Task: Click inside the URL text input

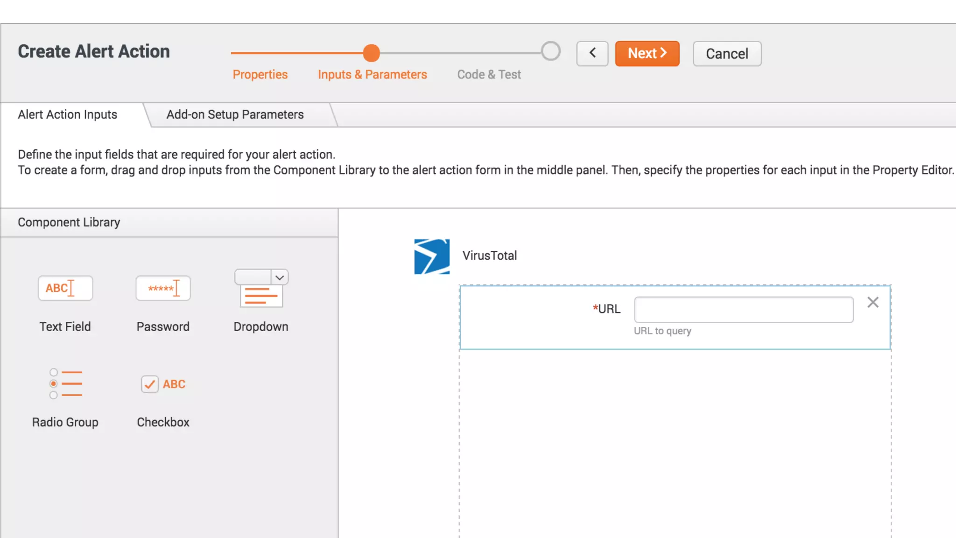Action: [743, 310]
